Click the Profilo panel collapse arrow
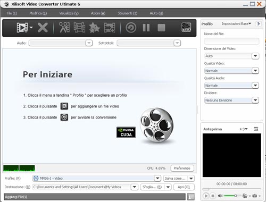Image resolution: width=266 pixels, height=202 pixels. click(x=259, y=24)
